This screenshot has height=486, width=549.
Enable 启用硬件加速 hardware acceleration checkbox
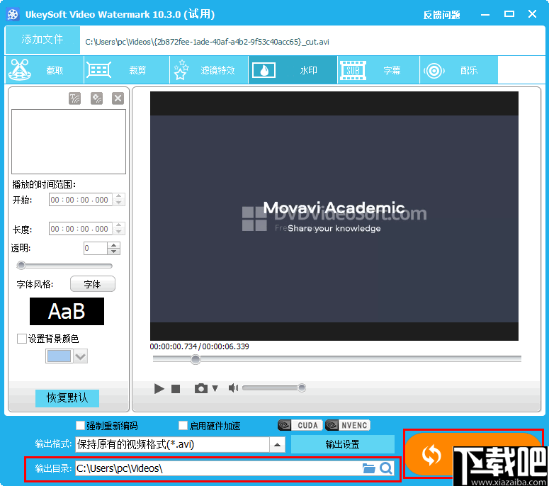(183, 425)
